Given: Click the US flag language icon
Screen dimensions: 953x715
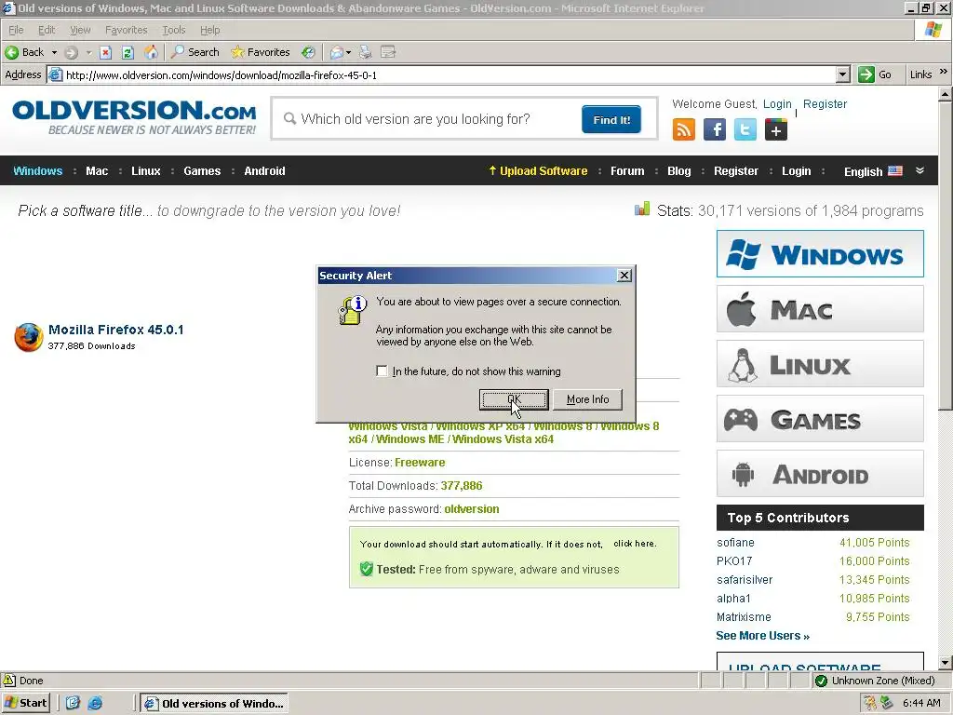Looking at the screenshot, I should pyautogui.click(x=895, y=171).
